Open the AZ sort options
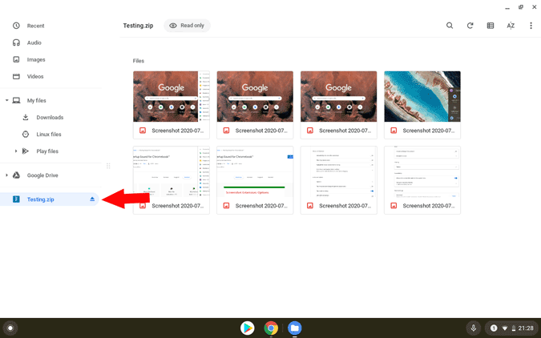 tap(511, 26)
